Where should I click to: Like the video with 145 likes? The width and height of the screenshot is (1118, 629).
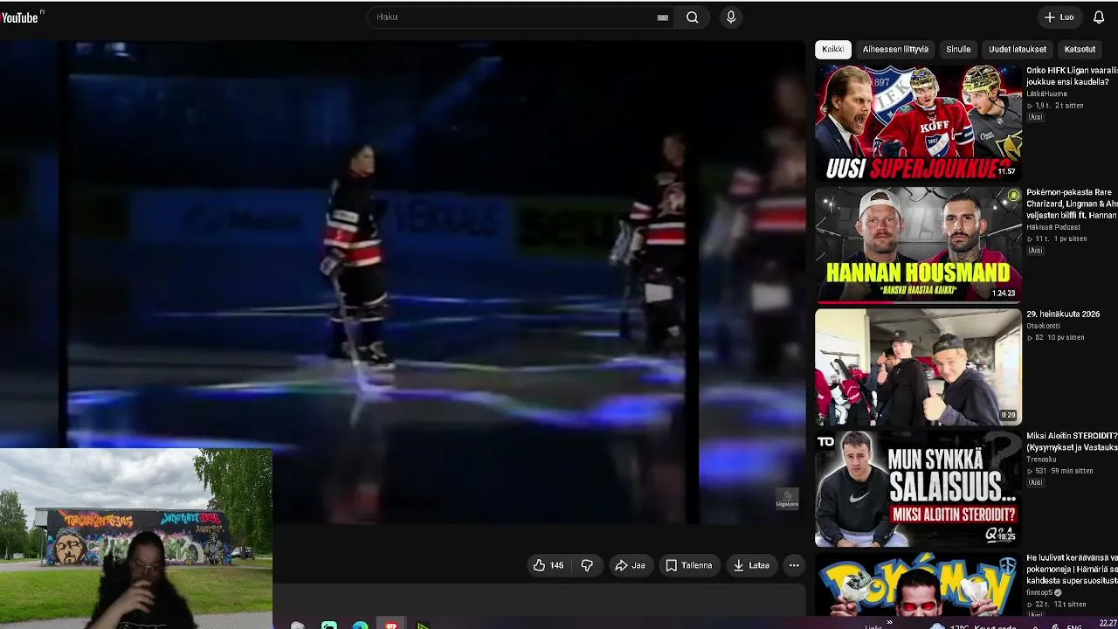tap(549, 565)
